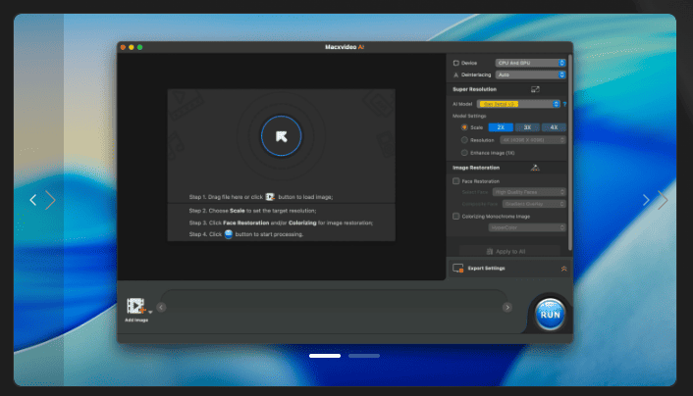
Task: Enable the Face Restoration checkbox
Action: pos(456,181)
